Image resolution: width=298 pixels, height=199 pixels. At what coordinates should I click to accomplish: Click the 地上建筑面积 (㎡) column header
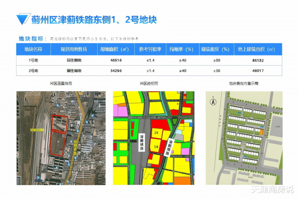[258, 49]
